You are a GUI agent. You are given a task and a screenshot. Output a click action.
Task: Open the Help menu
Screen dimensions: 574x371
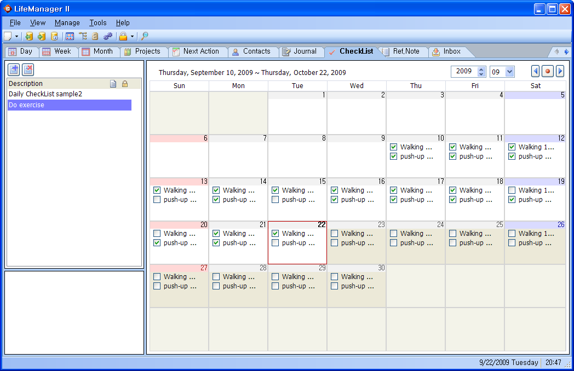point(123,22)
